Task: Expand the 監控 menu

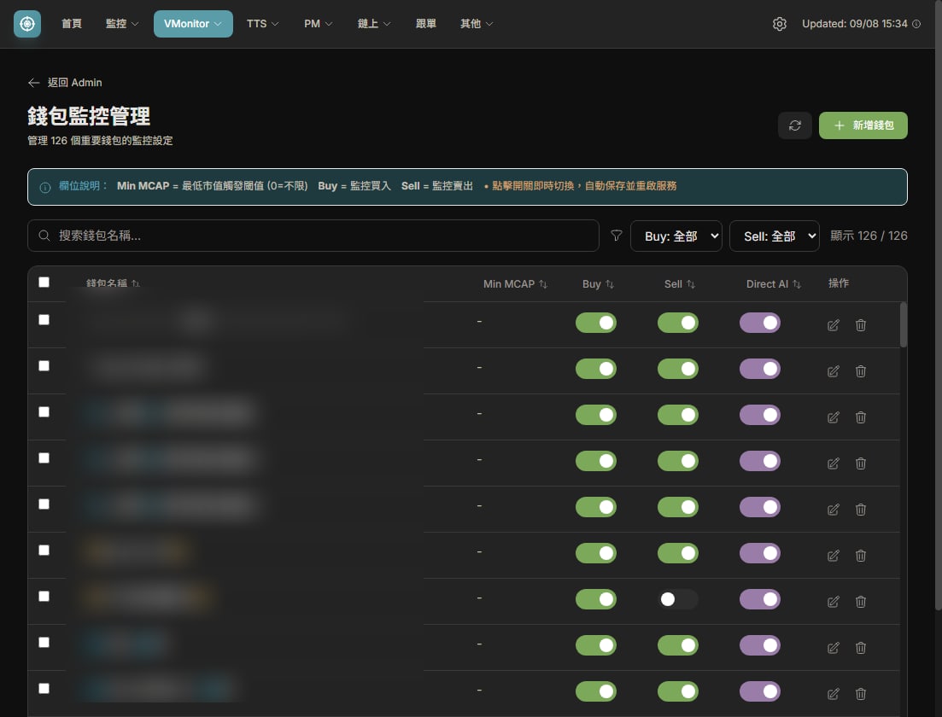Action: tap(122, 23)
